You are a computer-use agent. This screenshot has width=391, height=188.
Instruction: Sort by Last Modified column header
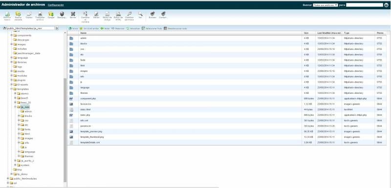click(x=329, y=33)
